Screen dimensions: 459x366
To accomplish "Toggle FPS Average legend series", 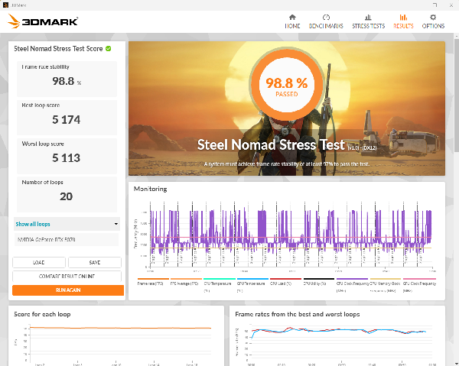I will point(184,283).
